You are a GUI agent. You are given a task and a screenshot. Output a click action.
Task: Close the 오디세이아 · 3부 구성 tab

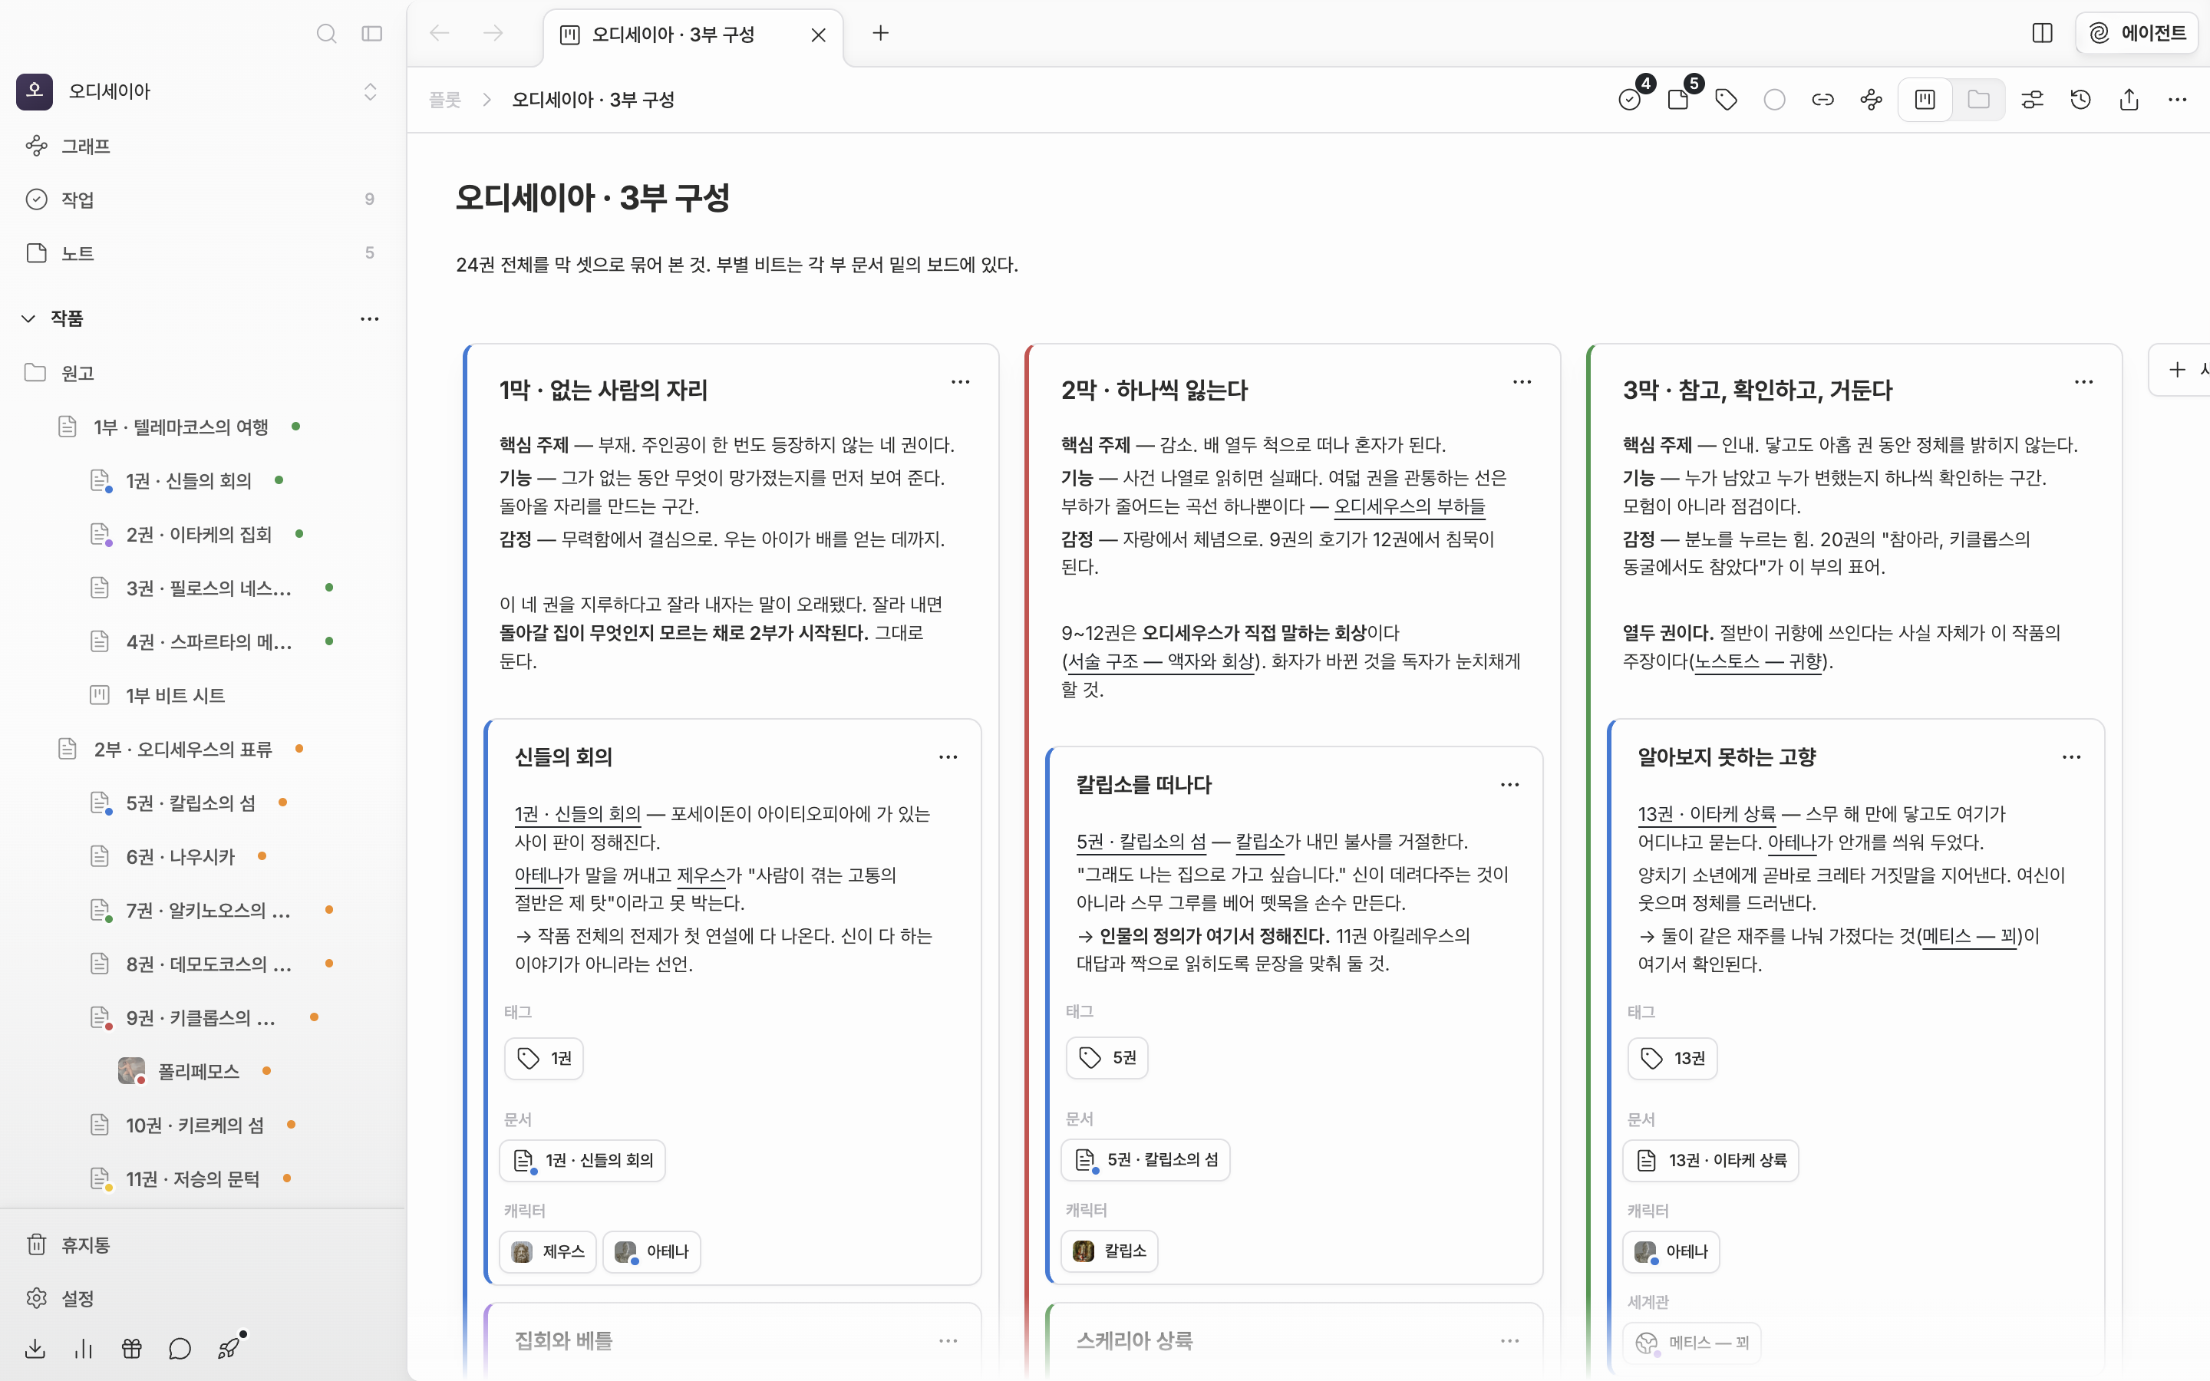point(818,35)
